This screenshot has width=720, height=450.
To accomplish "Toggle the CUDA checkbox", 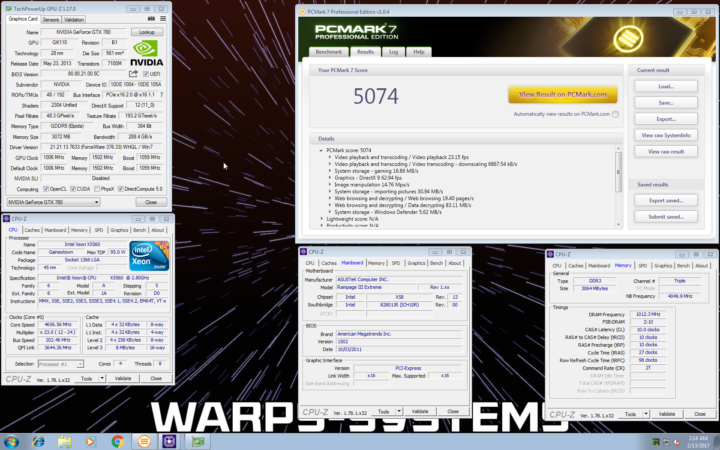I will pos(73,189).
